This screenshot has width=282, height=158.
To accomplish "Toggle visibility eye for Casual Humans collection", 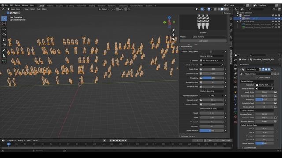I will (276, 22).
